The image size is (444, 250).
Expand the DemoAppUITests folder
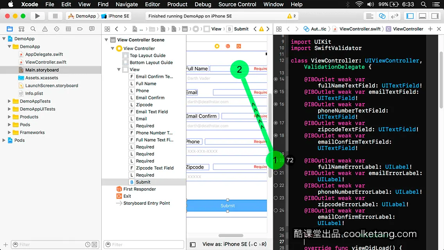coord(9,109)
